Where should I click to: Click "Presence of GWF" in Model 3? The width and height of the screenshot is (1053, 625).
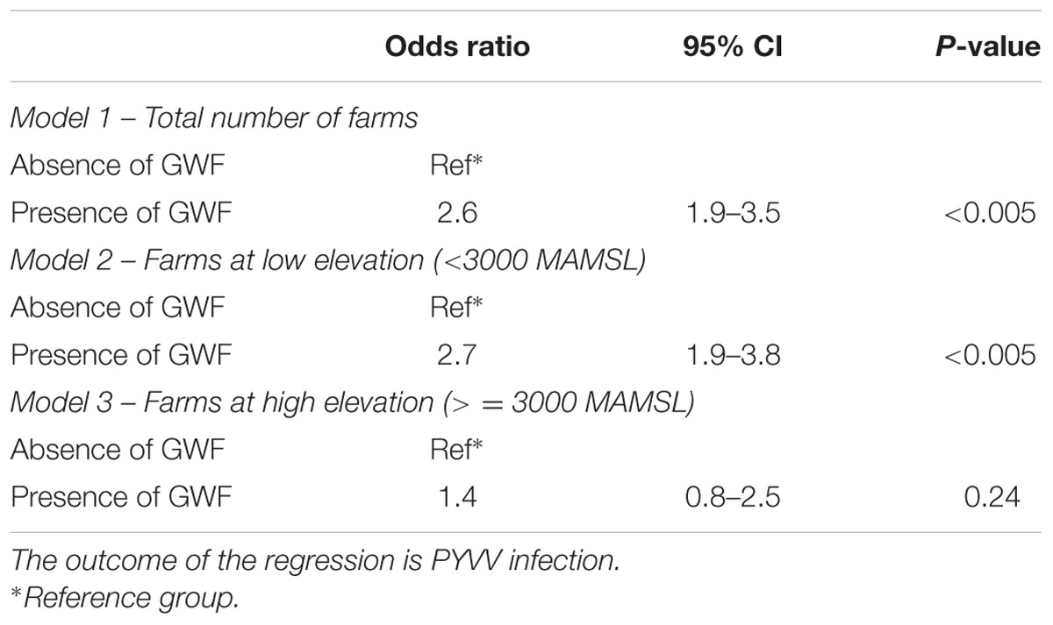point(121,499)
